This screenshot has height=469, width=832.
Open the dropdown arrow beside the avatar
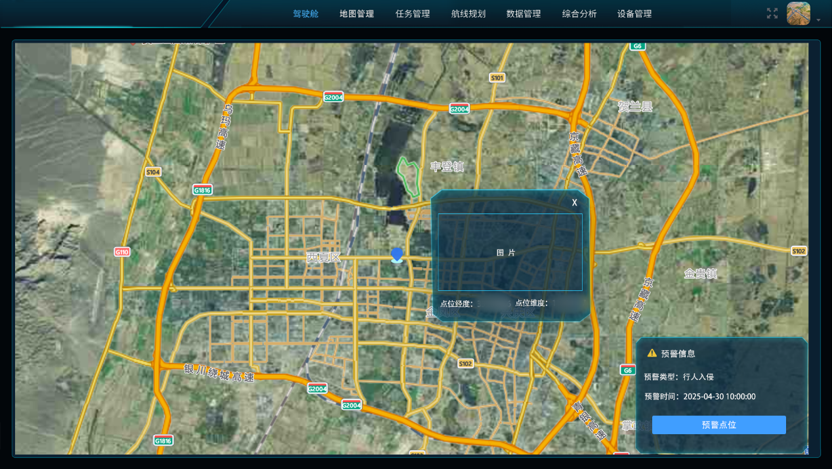point(818,20)
